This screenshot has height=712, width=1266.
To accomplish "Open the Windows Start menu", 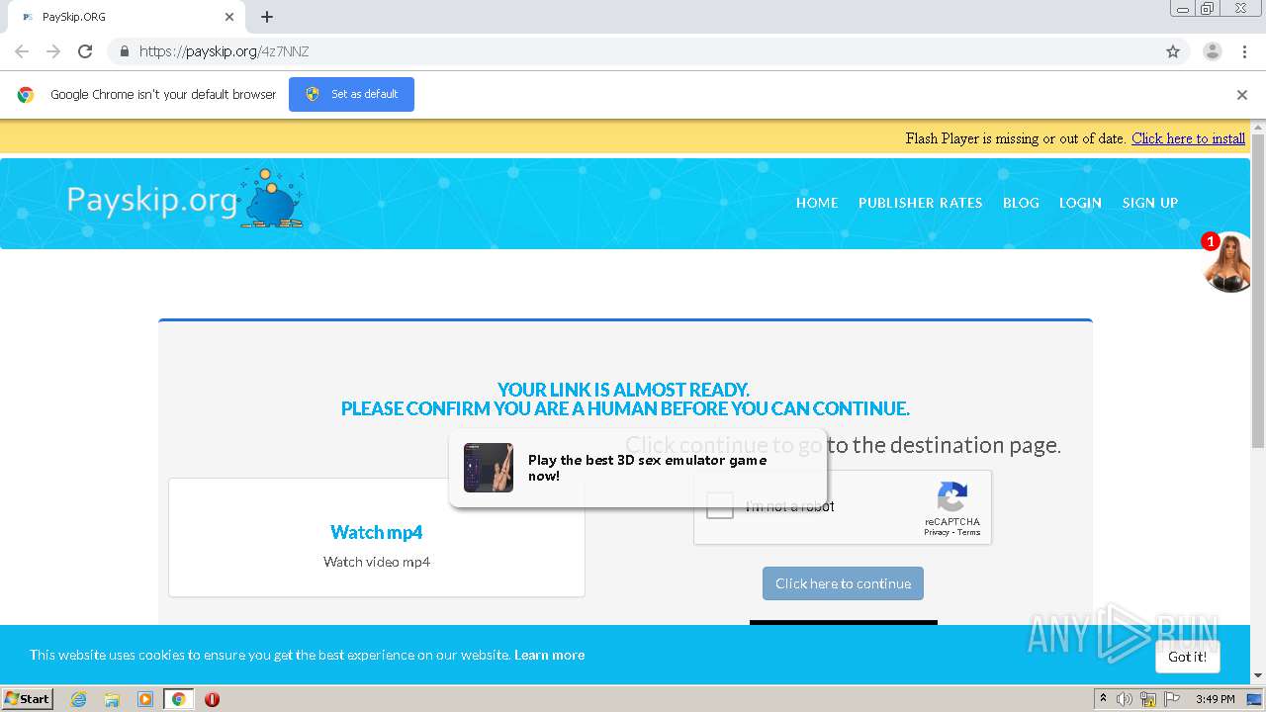I will pyautogui.click(x=28, y=698).
